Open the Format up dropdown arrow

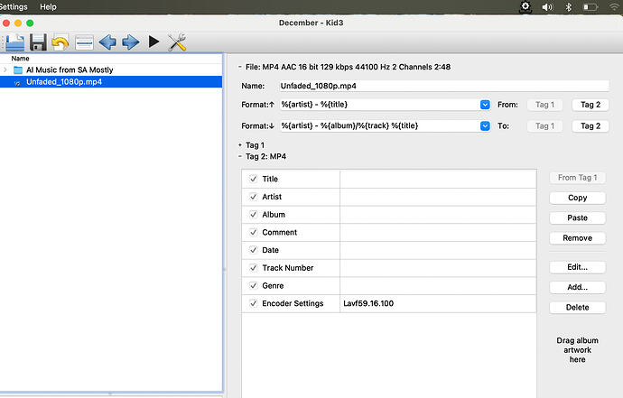(485, 105)
